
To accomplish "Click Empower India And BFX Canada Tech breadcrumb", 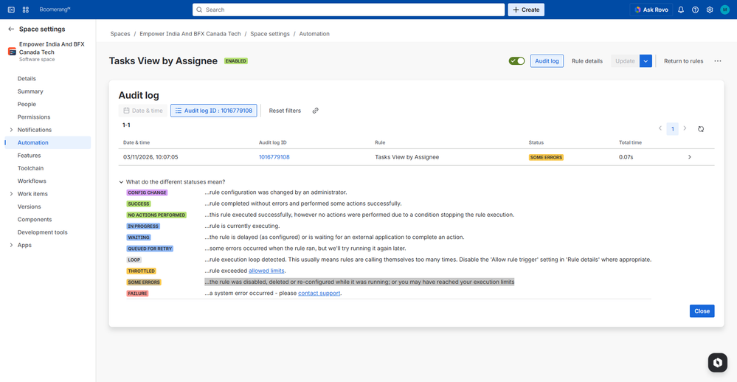I will pos(190,34).
